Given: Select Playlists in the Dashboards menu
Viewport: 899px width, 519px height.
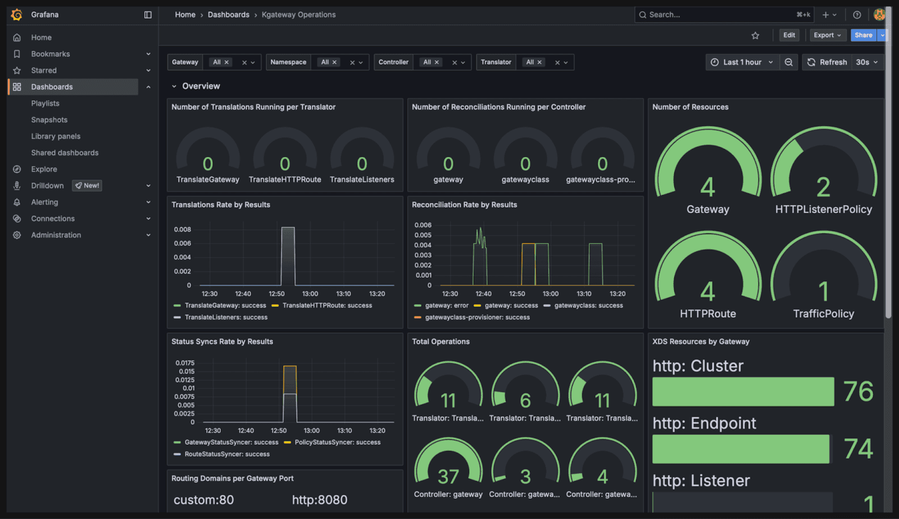Looking at the screenshot, I should point(45,103).
